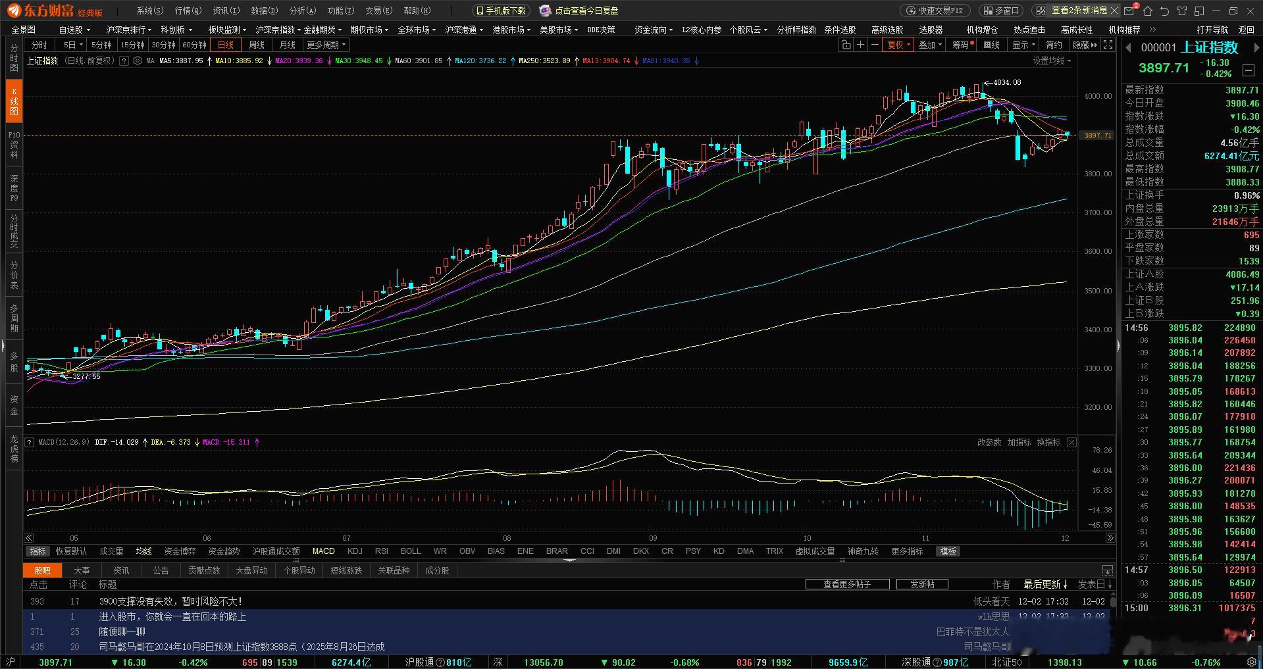Open 交易(E) menu
The width and height of the screenshot is (1263, 669).
(x=378, y=11)
